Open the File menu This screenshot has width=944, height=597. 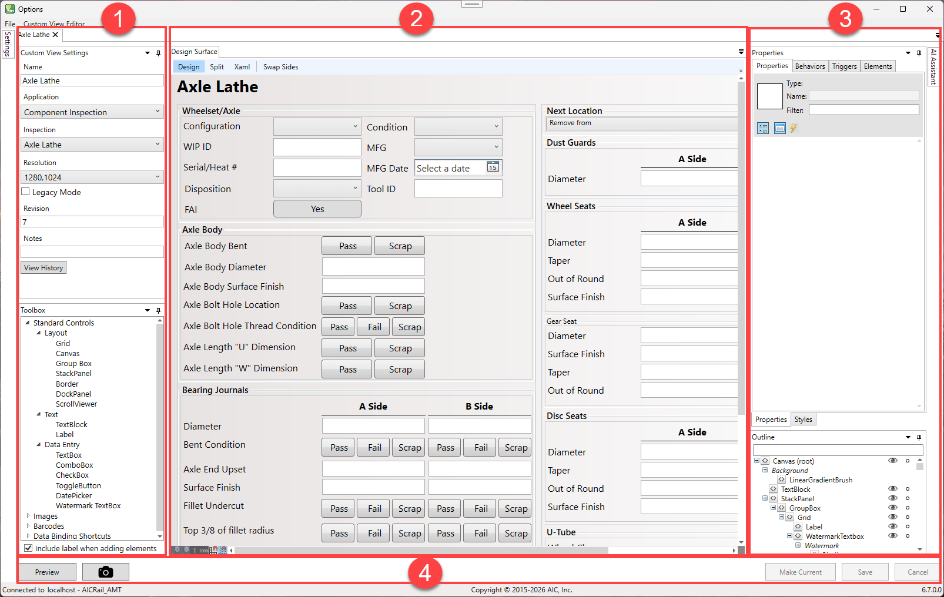pos(10,24)
